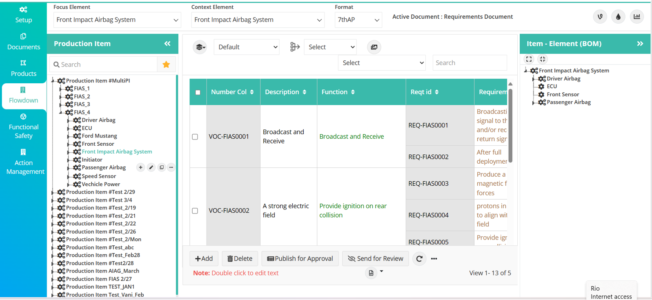Open the Format 7thAP dropdown

[358, 20]
